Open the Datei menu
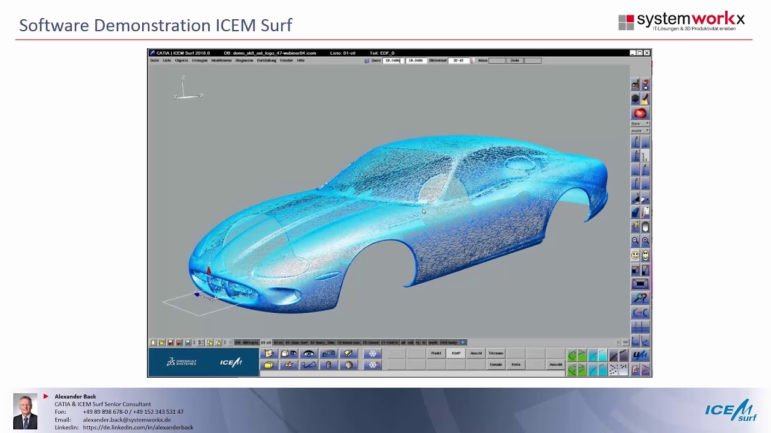This screenshot has width=771, height=433. [154, 60]
